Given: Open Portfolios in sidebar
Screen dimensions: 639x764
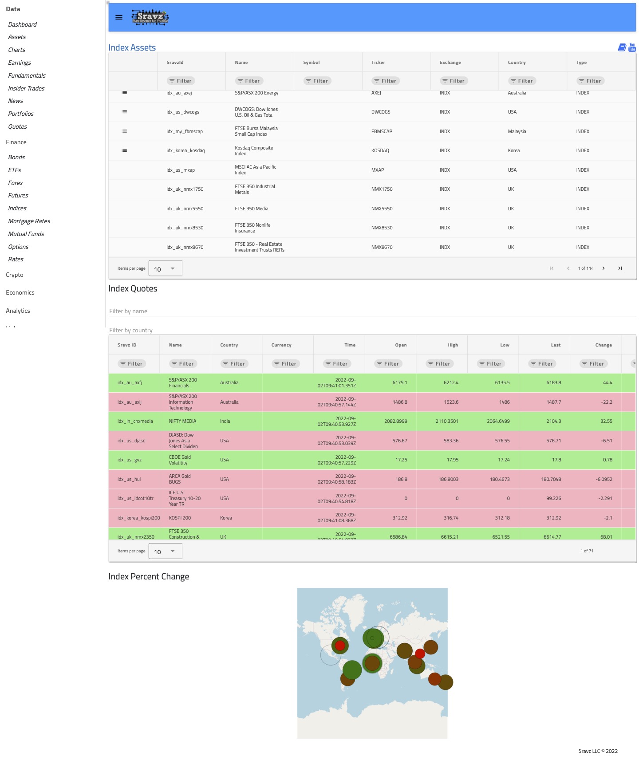Looking at the screenshot, I should pyautogui.click(x=21, y=114).
